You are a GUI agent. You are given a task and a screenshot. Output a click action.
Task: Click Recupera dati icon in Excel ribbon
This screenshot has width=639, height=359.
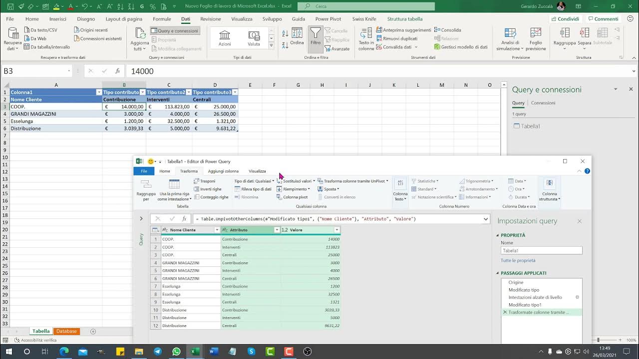(12, 39)
